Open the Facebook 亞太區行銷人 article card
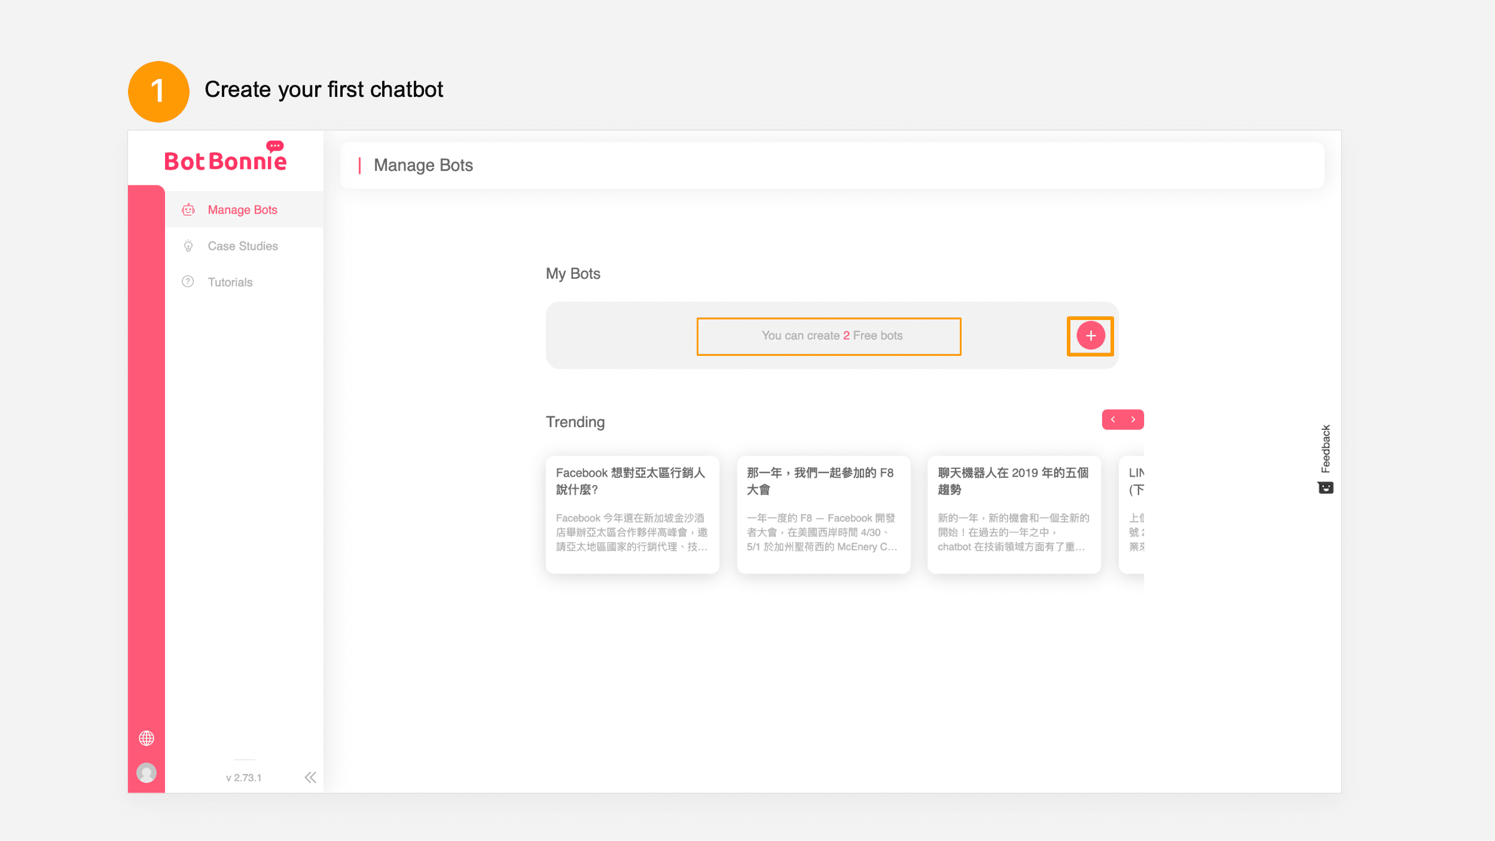The image size is (1495, 841). [632, 514]
